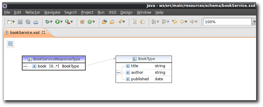The height and width of the screenshot is (107, 263).
Task: Click the Back navigation arrow
Action: click(182, 22)
